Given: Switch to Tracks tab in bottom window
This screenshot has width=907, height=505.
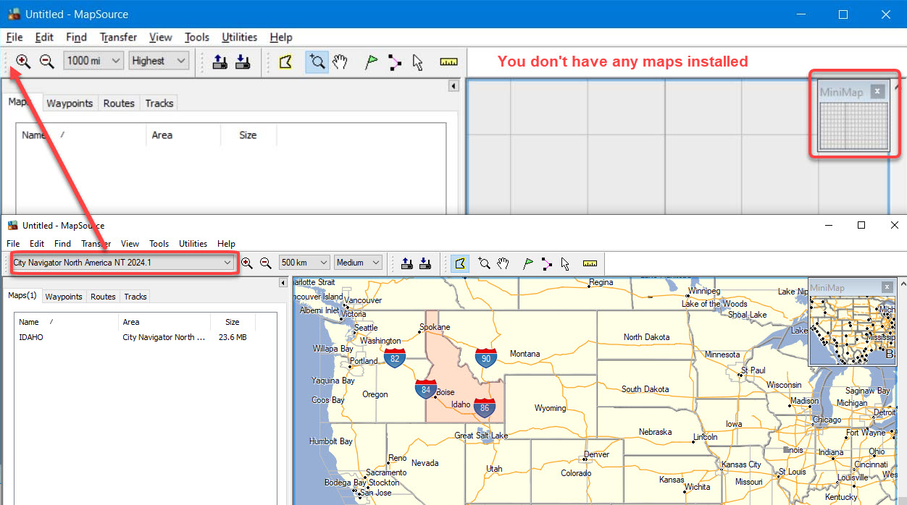Looking at the screenshot, I should coord(135,297).
